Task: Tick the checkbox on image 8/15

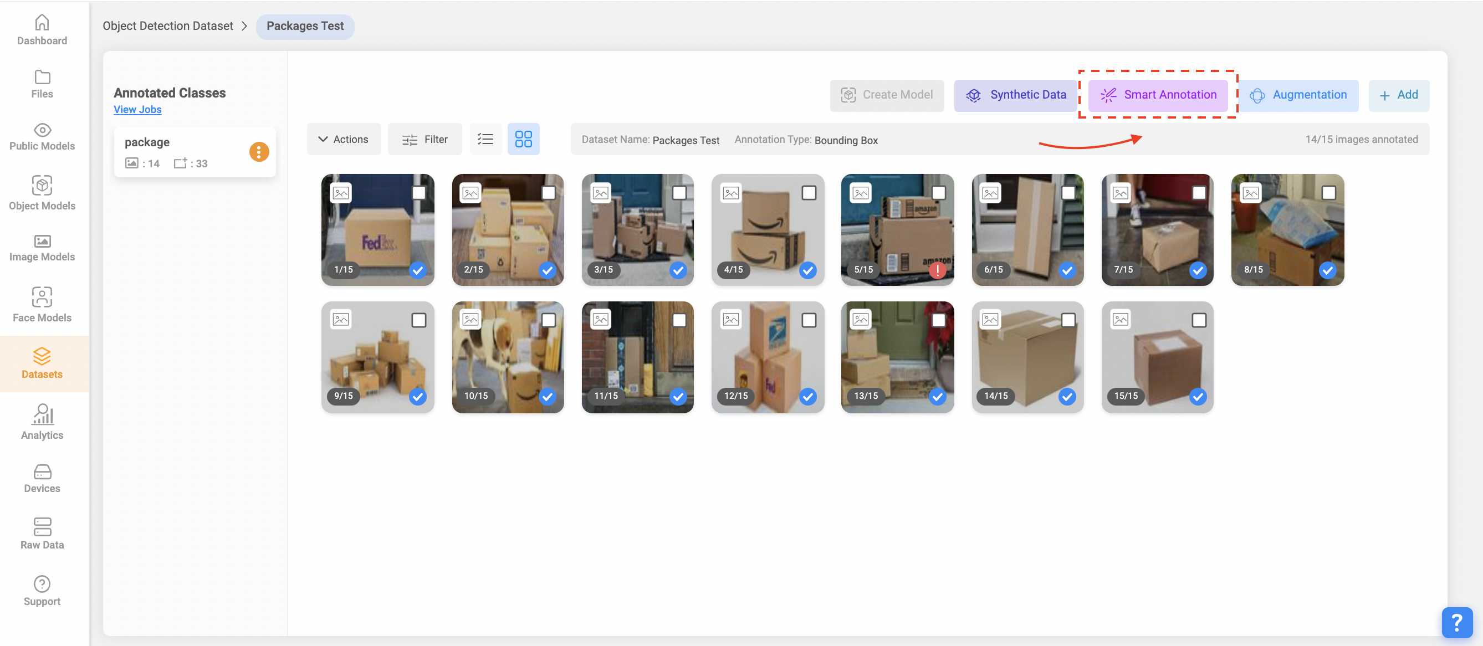Action: 1328,192
